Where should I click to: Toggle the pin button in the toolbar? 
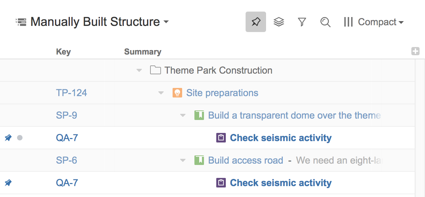[x=256, y=22]
